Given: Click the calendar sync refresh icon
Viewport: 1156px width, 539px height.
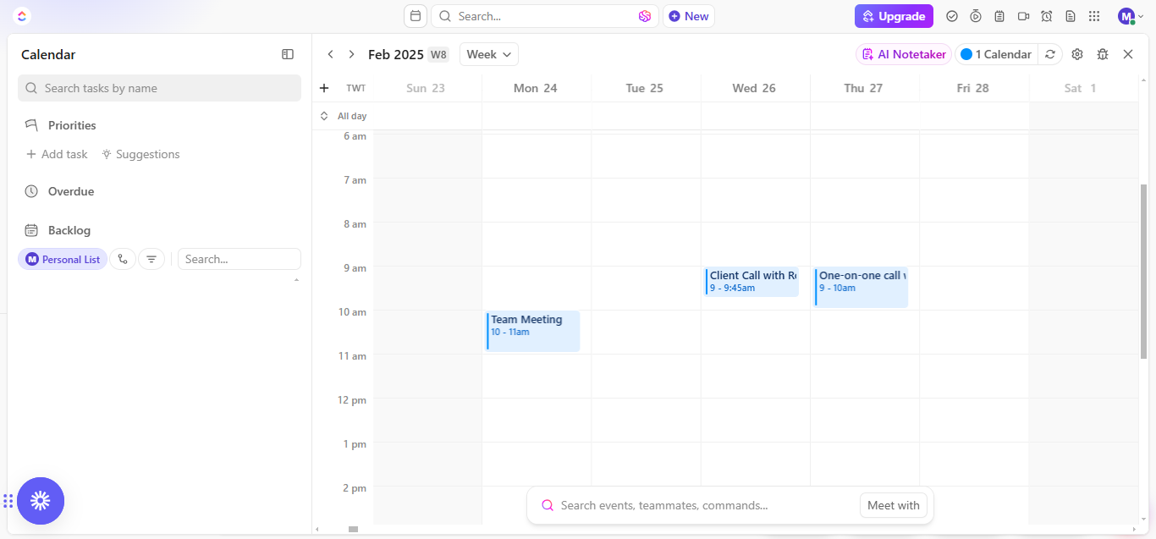Looking at the screenshot, I should pyautogui.click(x=1050, y=54).
